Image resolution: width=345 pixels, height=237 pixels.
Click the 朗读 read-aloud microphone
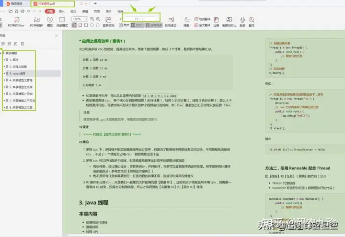pos(242,22)
